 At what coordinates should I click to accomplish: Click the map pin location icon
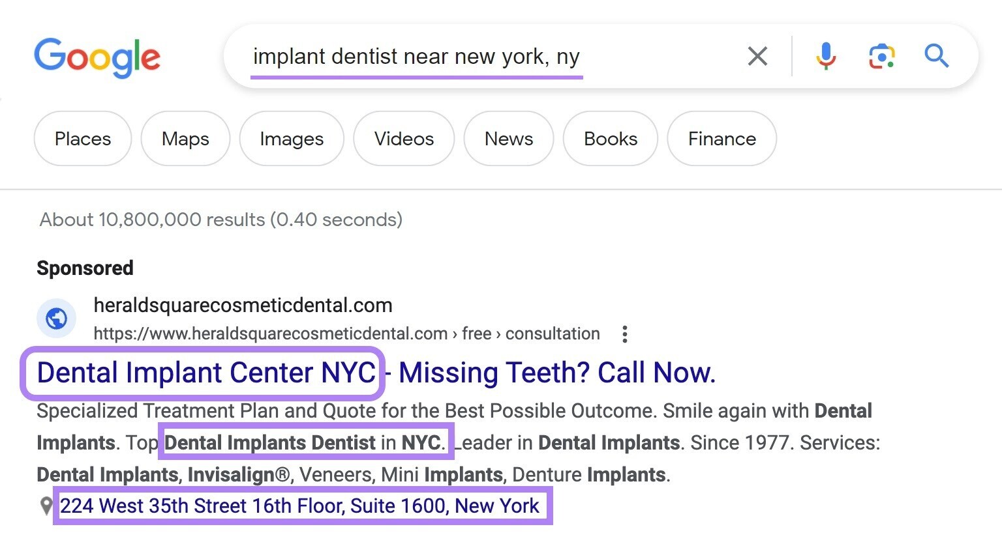[46, 506]
